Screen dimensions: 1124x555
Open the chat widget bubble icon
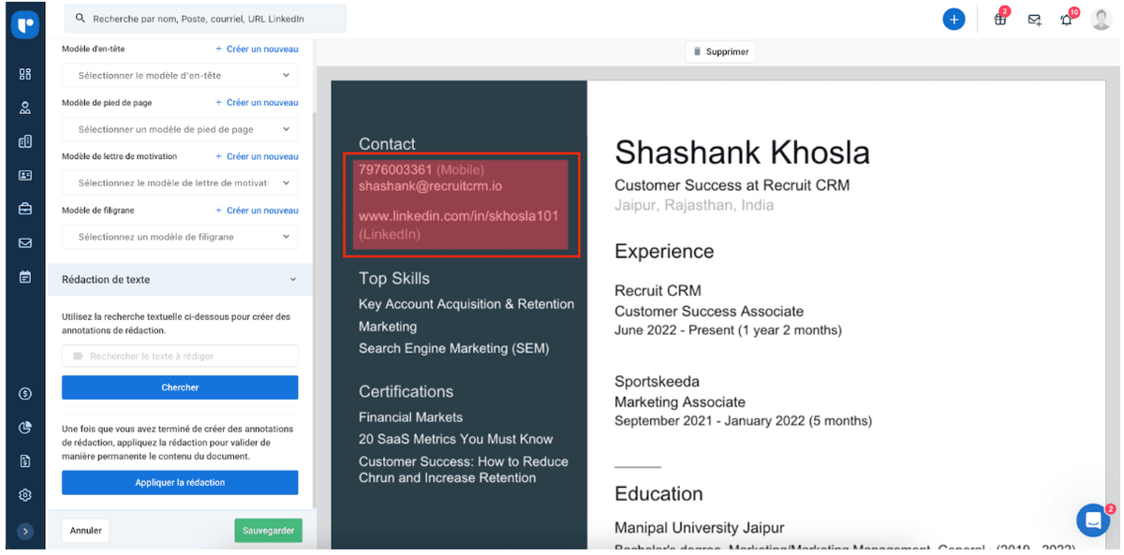click(x=1092, y=519)
